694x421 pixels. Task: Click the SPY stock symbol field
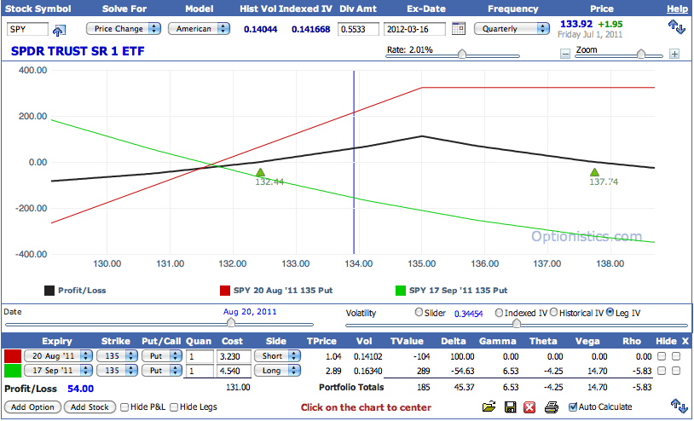(27, 29)
